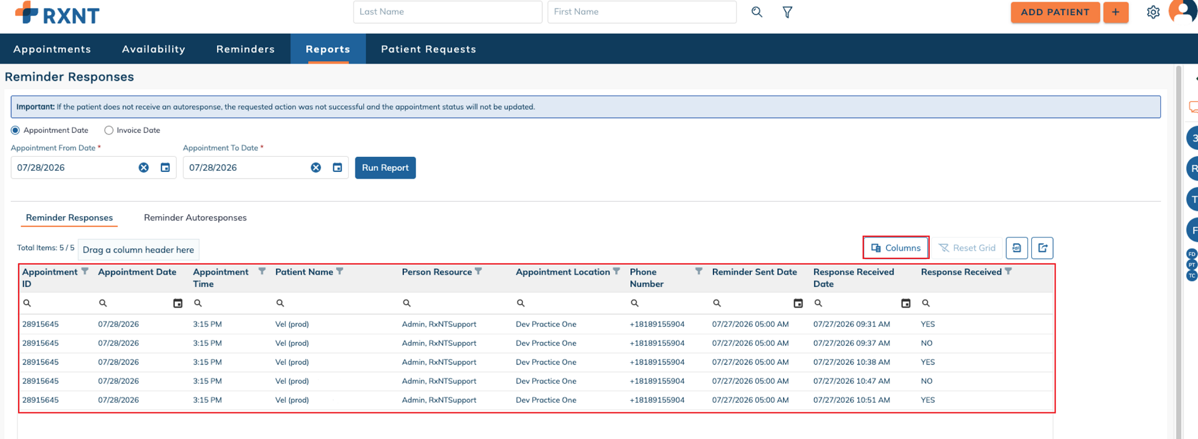Sort by the Reminder Sent Date header
Image resolution: width=1198 pixels, height=439 pixels.
pos(755,272)
